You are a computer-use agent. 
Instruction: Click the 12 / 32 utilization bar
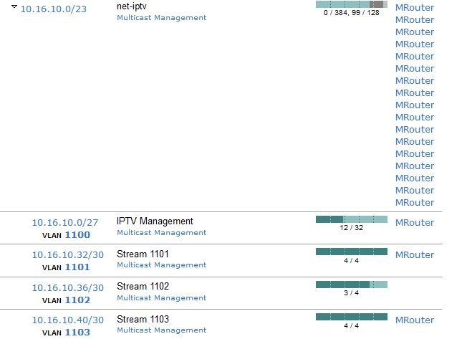(x=351, y=219)
